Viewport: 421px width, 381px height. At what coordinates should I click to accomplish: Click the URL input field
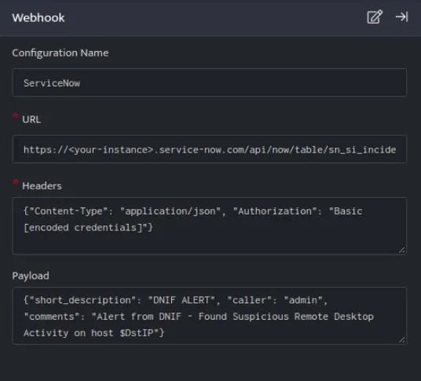210,149
